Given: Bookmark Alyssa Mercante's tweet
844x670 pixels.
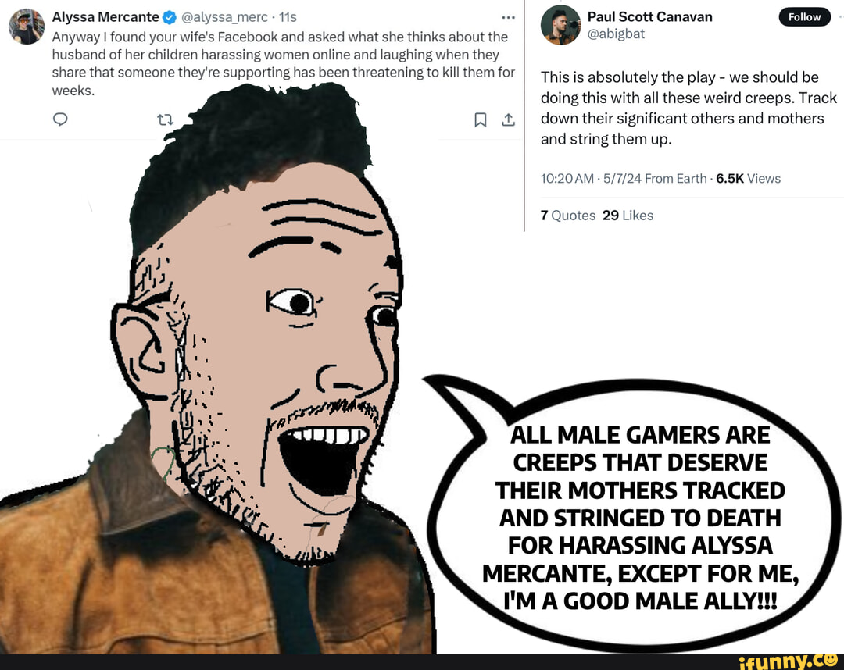Looking at the screenshot, I should [x=480, y=119].
